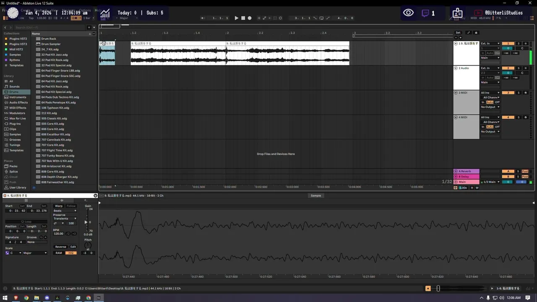Toggle B Delay return activator

508,177
